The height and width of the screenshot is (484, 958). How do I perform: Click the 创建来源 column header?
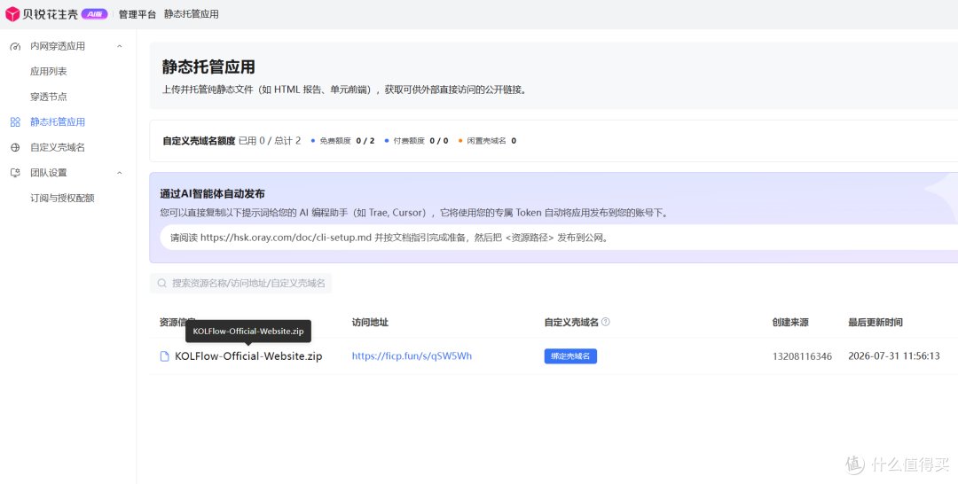[790, 323]
